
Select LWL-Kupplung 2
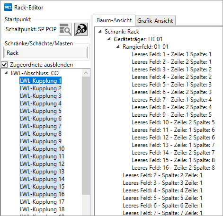41,88
